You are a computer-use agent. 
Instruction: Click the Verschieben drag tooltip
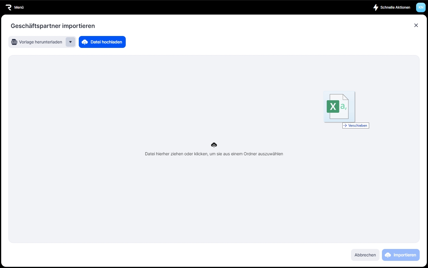355,126
